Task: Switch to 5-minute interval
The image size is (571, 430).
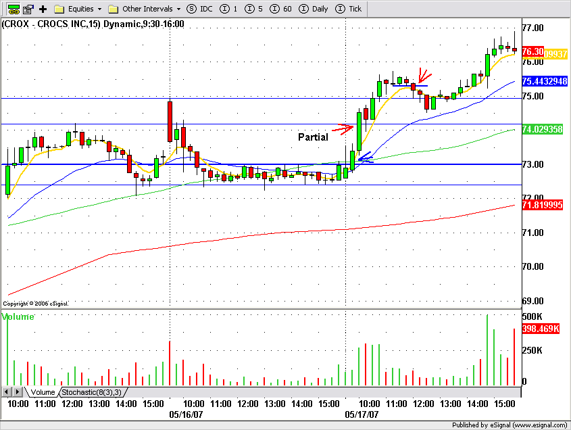Action: (x=253, y=9)
